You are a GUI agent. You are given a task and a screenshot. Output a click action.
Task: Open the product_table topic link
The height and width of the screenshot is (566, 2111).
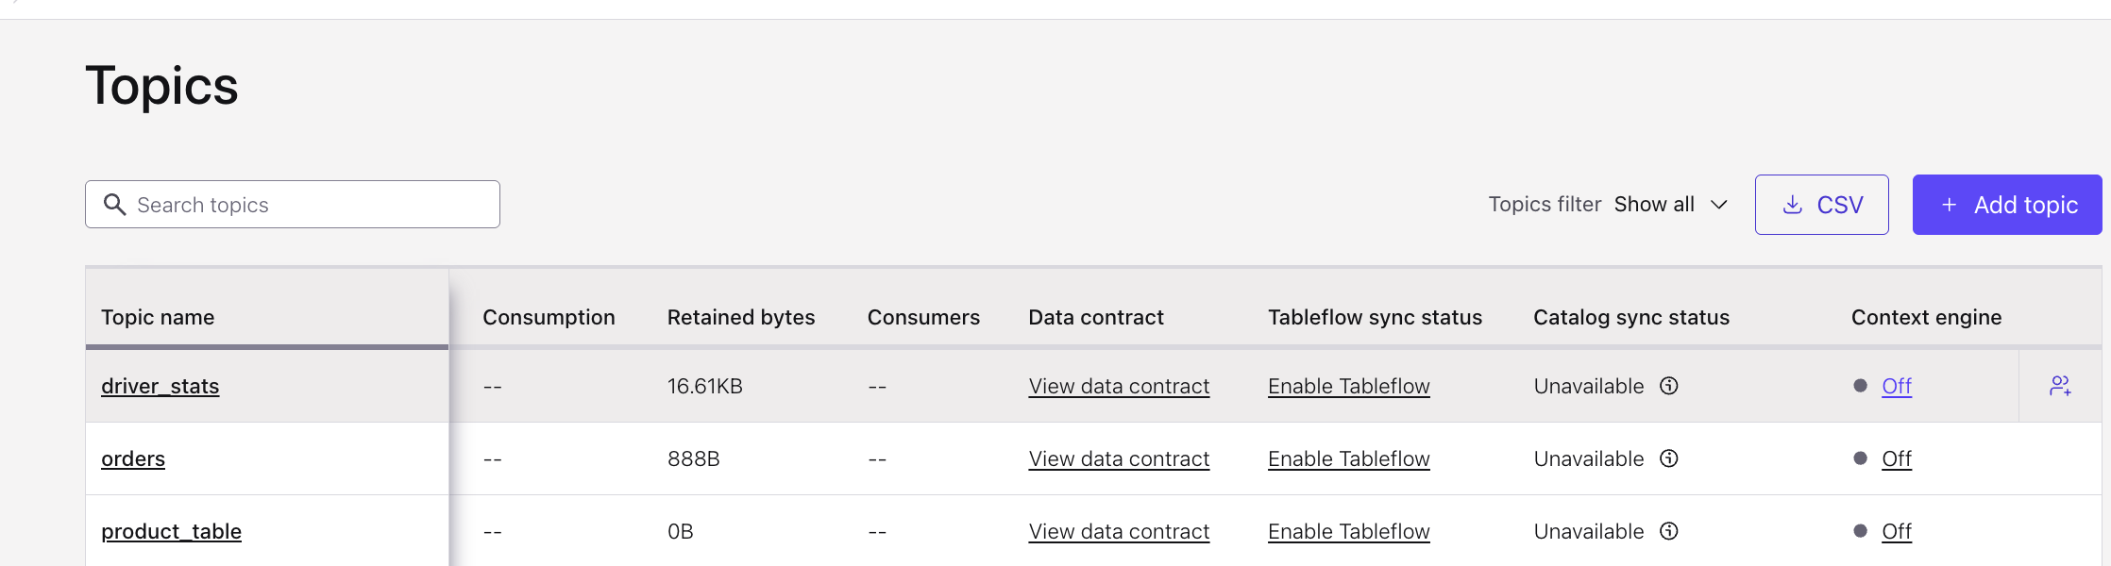172,531
